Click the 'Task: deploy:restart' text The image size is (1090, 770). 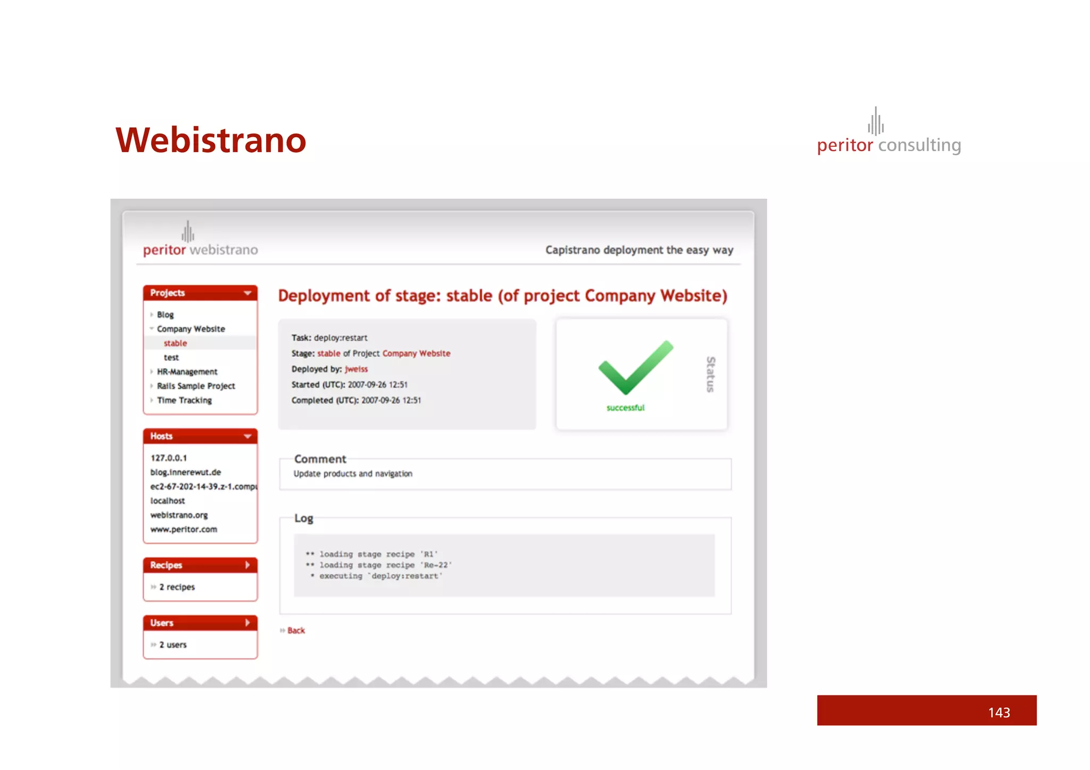tap(329, 338)
